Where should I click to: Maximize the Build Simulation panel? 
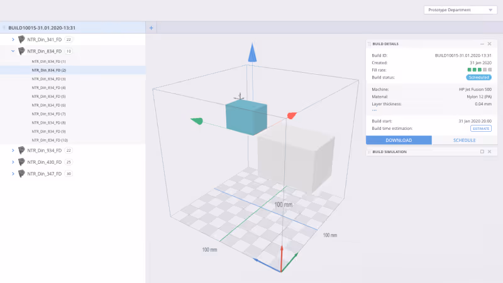(482, 152)
